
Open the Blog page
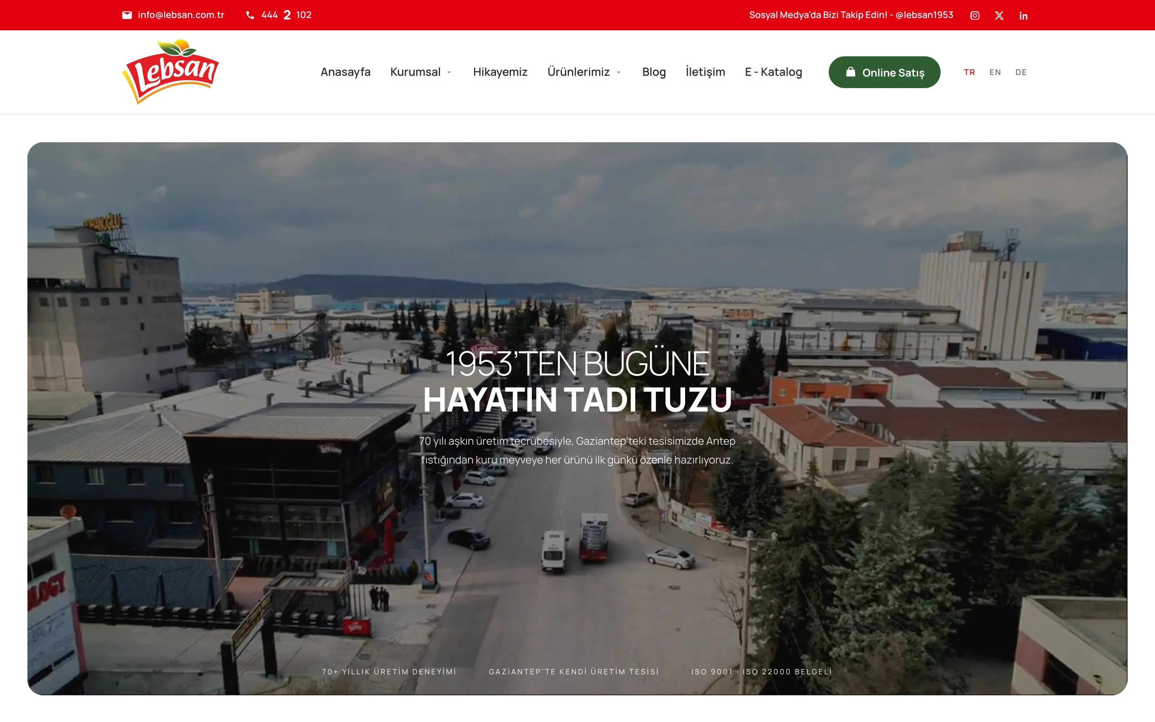654,72
